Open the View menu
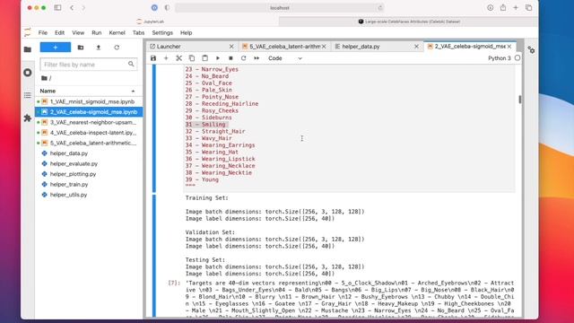Image resolution: width=574 pixels, height=323 pixels. tap(78, 32)
